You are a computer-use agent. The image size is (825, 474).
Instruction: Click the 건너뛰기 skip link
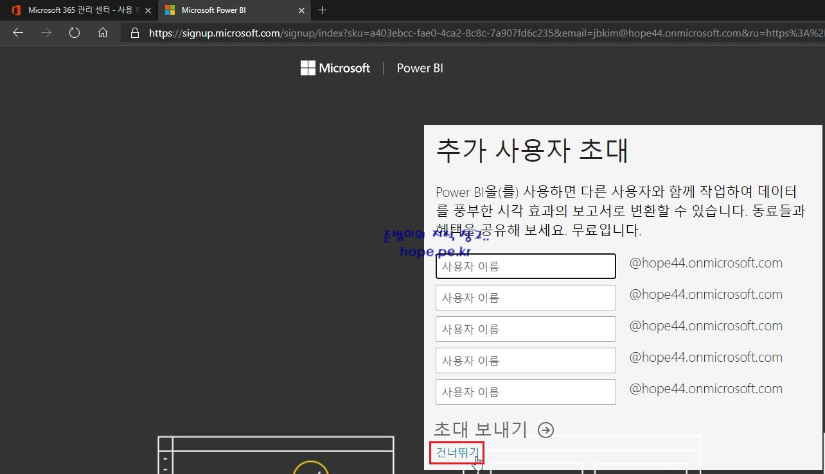tap(457, 453)
